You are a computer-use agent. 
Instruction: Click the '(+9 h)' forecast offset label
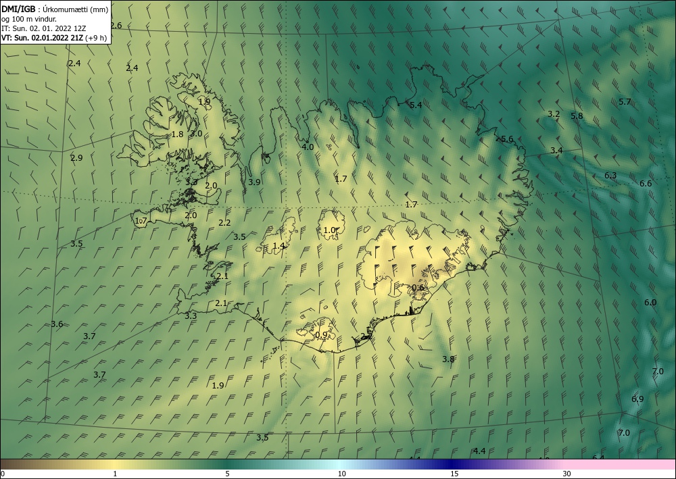(x=96, y=38)
